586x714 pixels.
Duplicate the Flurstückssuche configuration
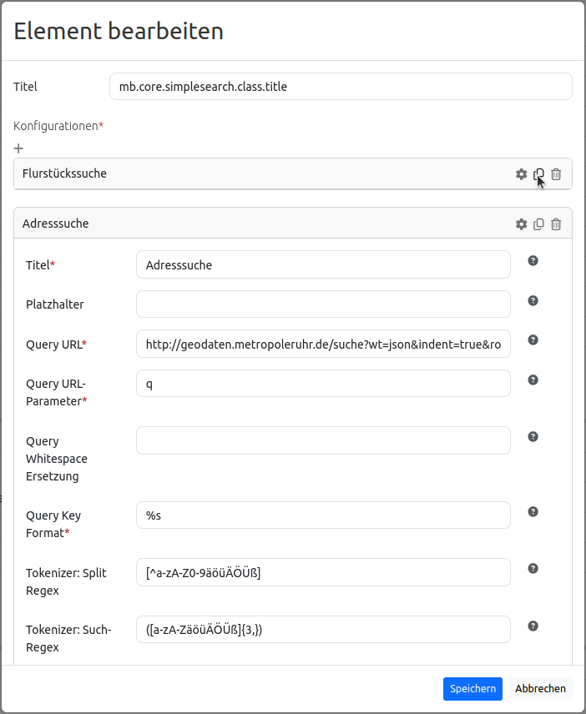click(539, 174)
